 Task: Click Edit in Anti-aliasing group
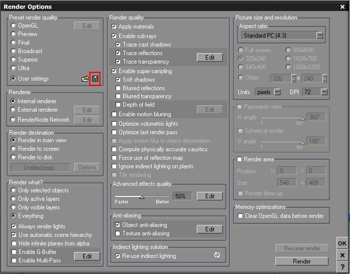(x=210, y=229)
